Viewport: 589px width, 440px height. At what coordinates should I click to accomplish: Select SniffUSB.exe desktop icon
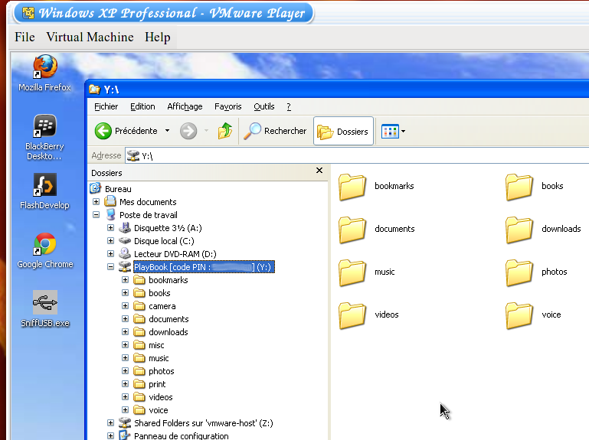[x=45, y=308]
